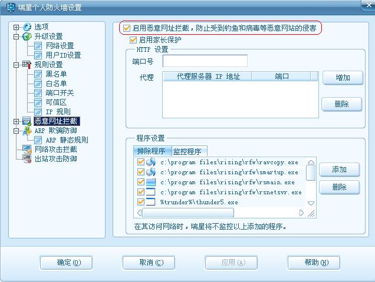Select 白名单 in the tree

click(56, 84)
